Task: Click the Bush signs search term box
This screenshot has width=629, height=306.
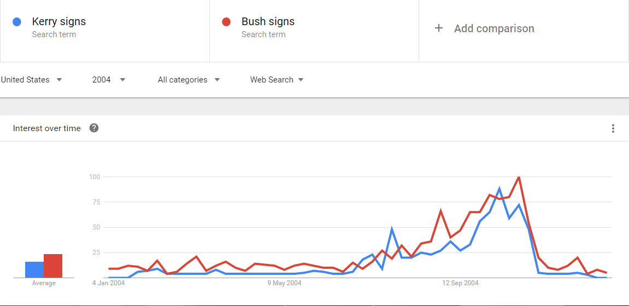Action: point(314,31)
